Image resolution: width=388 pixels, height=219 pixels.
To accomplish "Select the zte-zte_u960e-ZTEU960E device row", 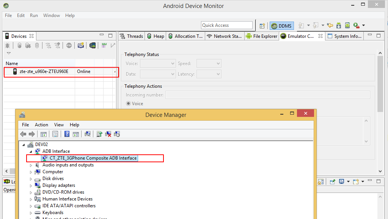I will (60, 71).
